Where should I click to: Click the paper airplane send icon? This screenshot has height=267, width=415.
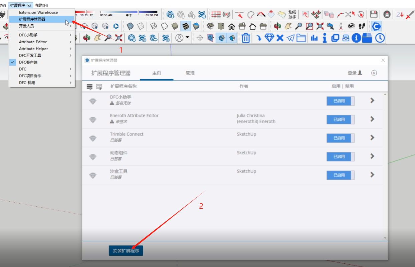(x=291, y=38)
